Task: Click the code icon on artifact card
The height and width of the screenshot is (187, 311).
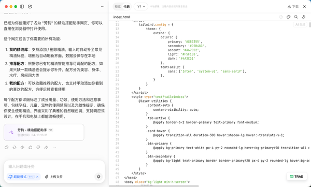Action: coord(11,132)
